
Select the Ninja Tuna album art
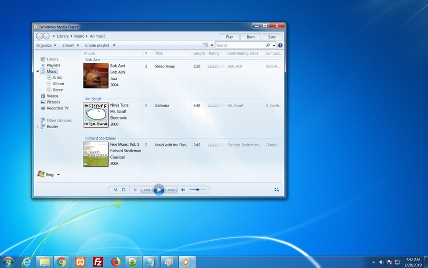(96, 115)
